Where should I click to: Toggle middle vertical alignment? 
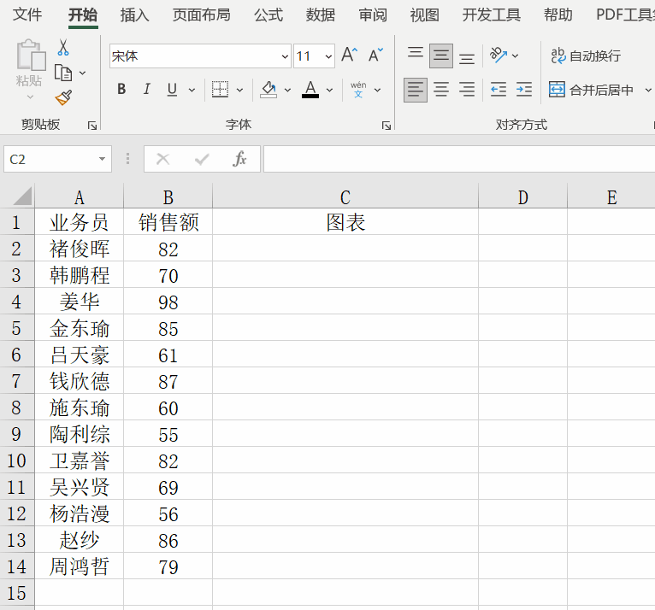441,56
